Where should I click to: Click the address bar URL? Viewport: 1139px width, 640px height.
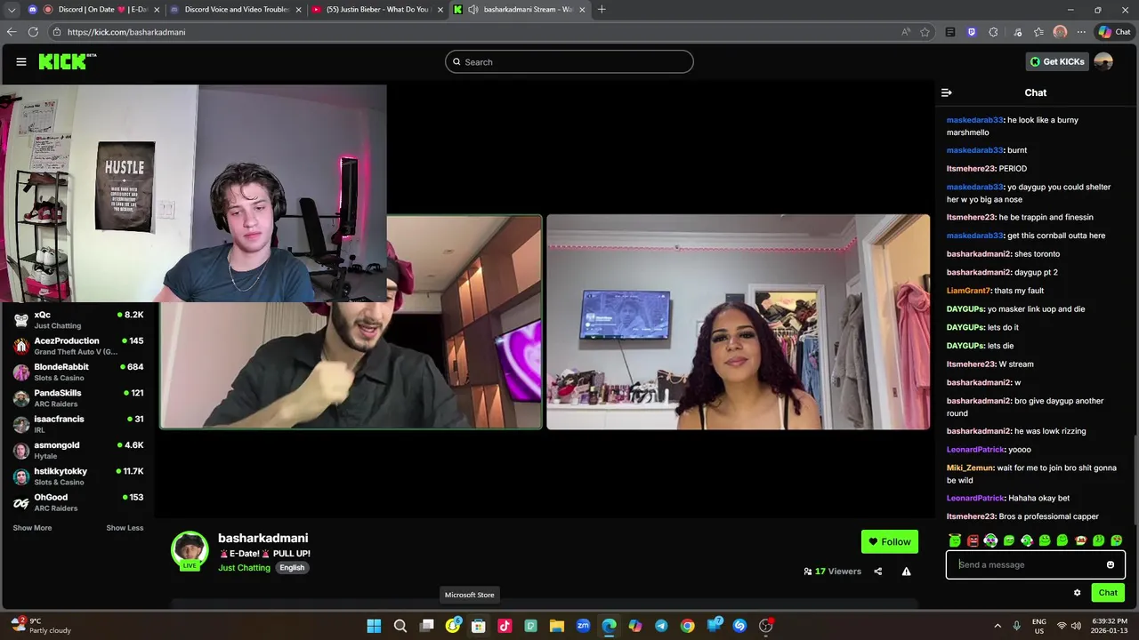point(126,32)
